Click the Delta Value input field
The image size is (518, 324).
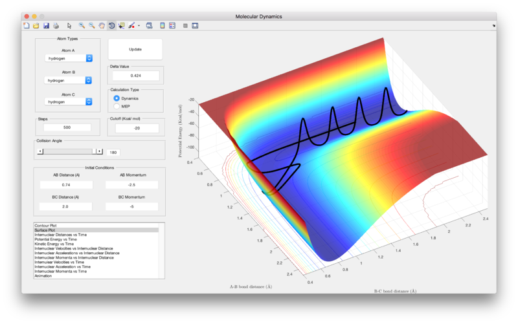pos(136,76)
